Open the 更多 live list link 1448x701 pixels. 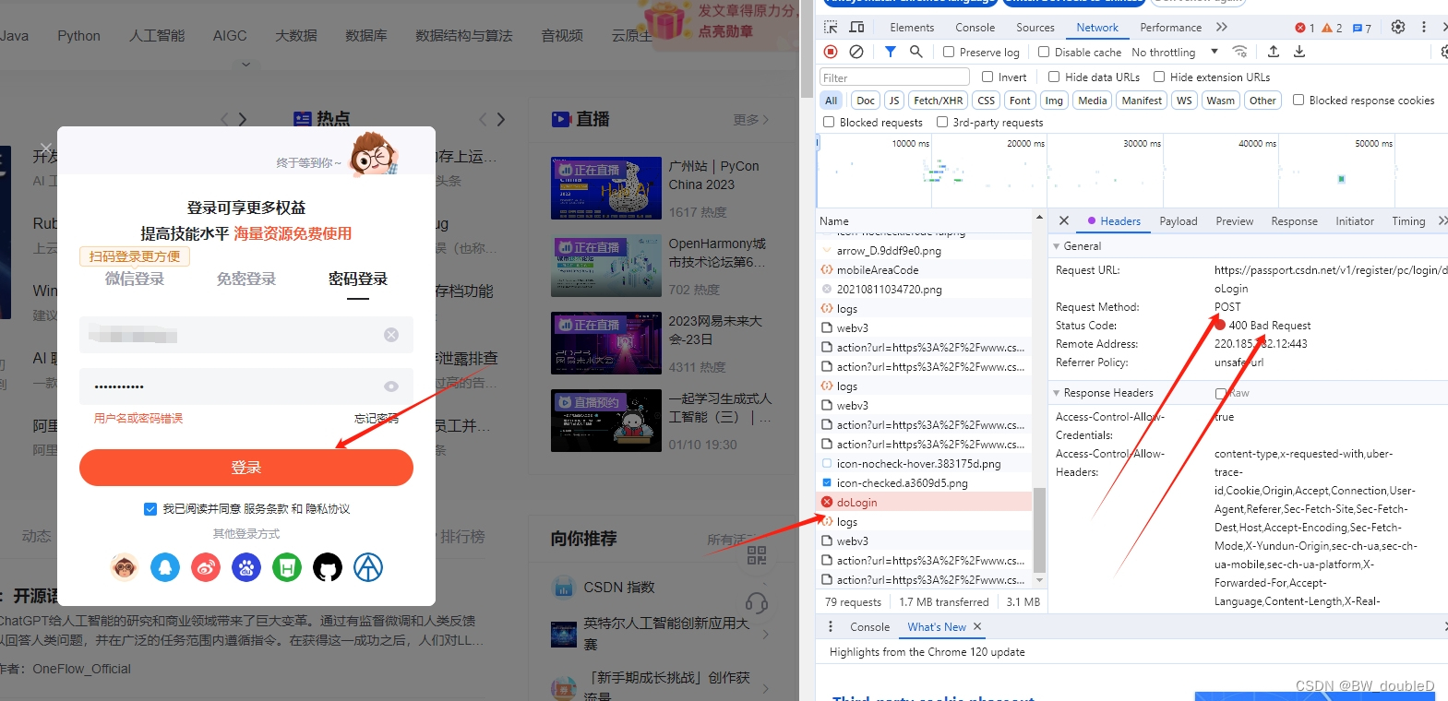click(x=750, y=120)
